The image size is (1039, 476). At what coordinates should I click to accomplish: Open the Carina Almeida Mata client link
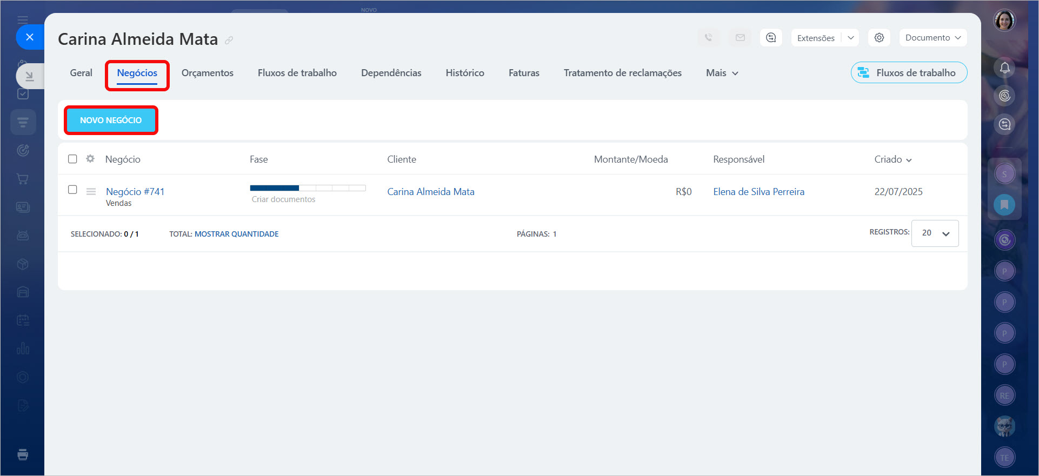431,192
